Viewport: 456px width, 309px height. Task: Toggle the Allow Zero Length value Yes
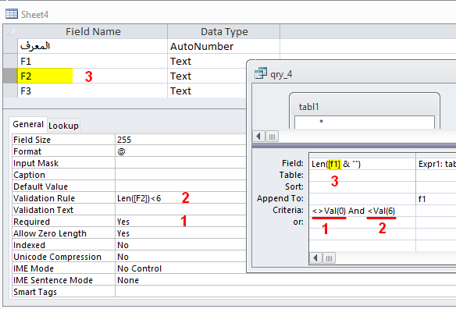coord(180,233)
